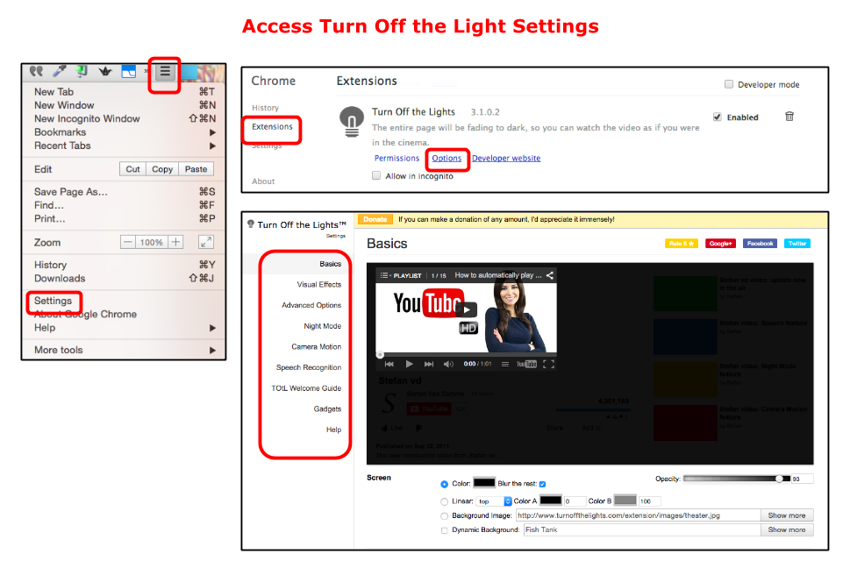Check the Dynamic Background checkbox
The image size is (843, 568).
click(x=444, y=530)
